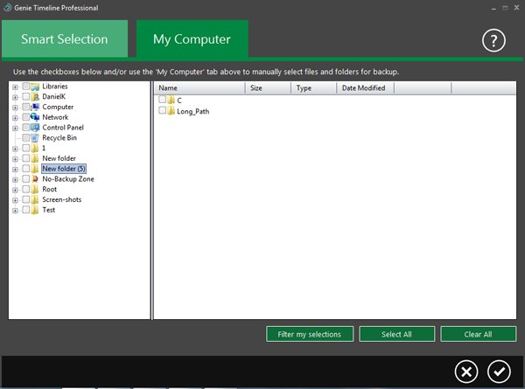Click the folder icon next to 1
The width and height of the screenshot is (525, 389).
click(x=35, y=149)
